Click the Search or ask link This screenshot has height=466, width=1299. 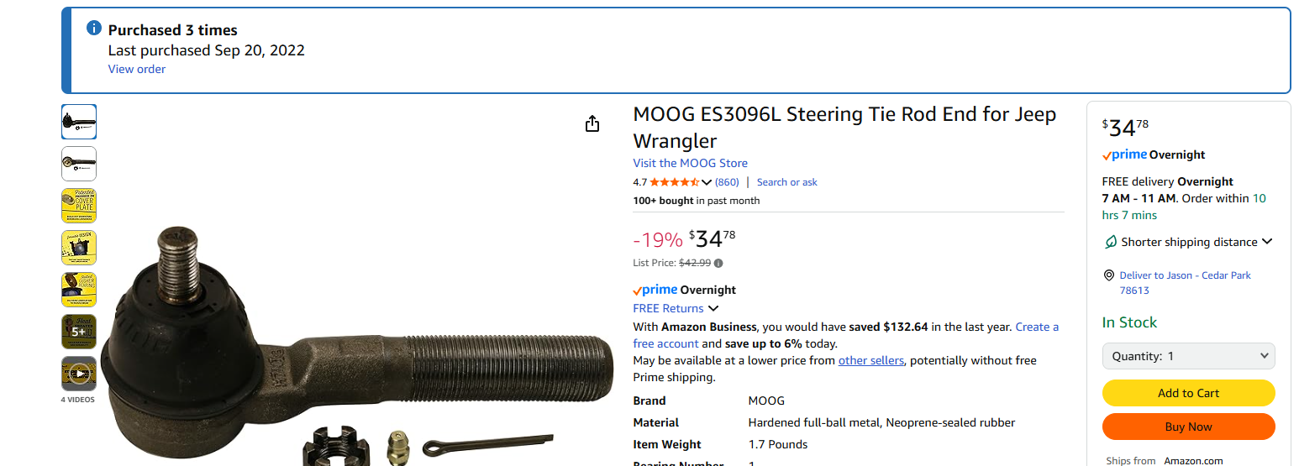(786, 182)
